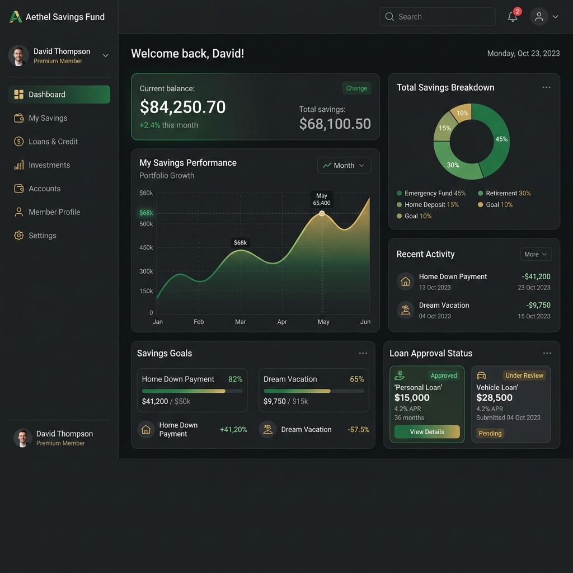Click the Dream Vacation progress bar

(314, 391)
